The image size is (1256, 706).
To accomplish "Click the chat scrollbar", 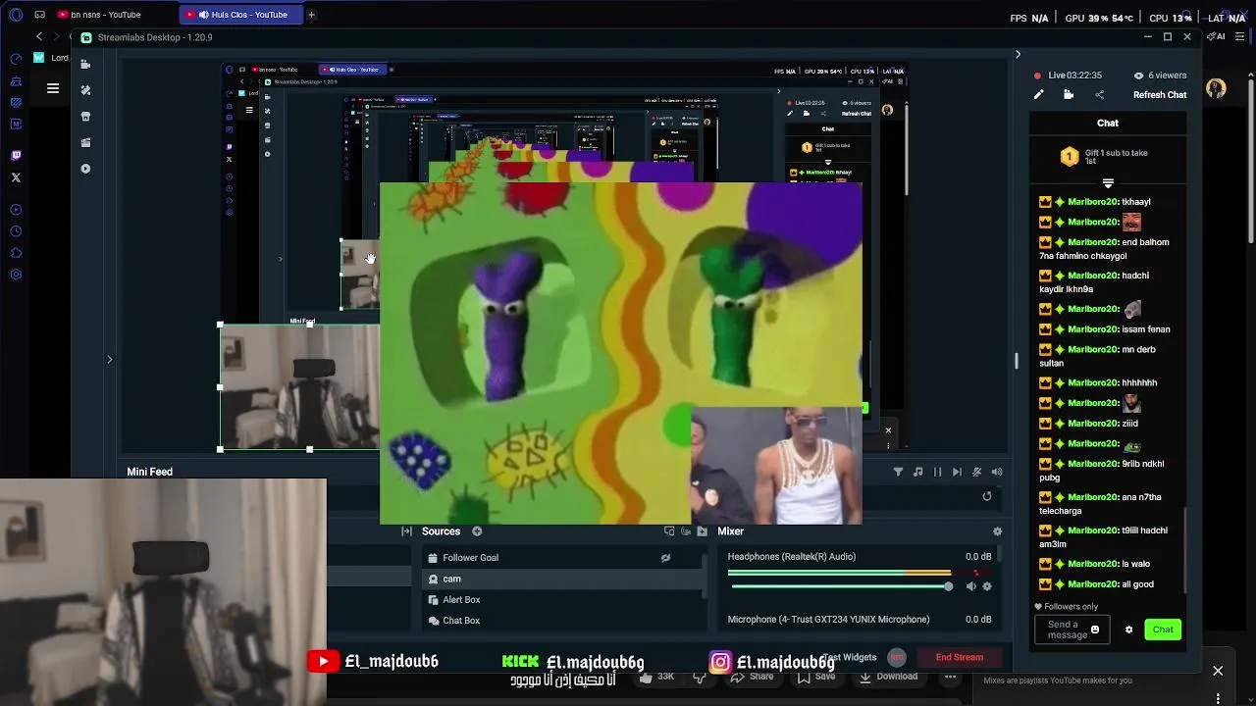I will pos(1186,549).
